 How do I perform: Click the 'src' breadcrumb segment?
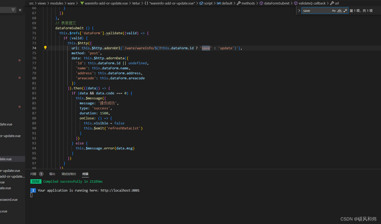31,3
